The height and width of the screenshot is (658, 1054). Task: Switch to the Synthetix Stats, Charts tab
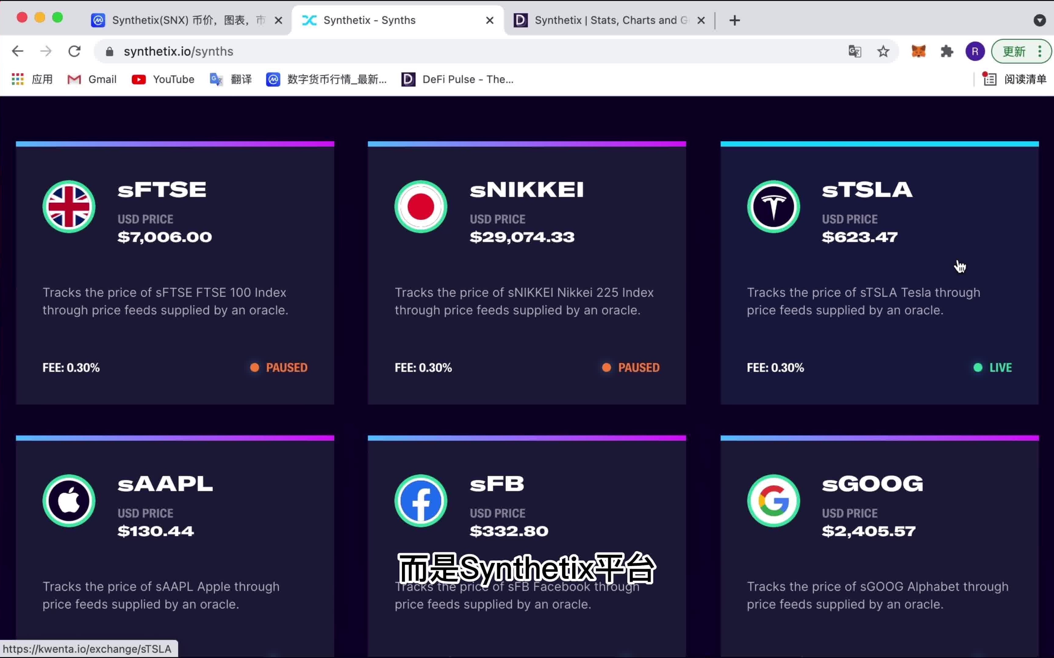click(x=605, y=20)
